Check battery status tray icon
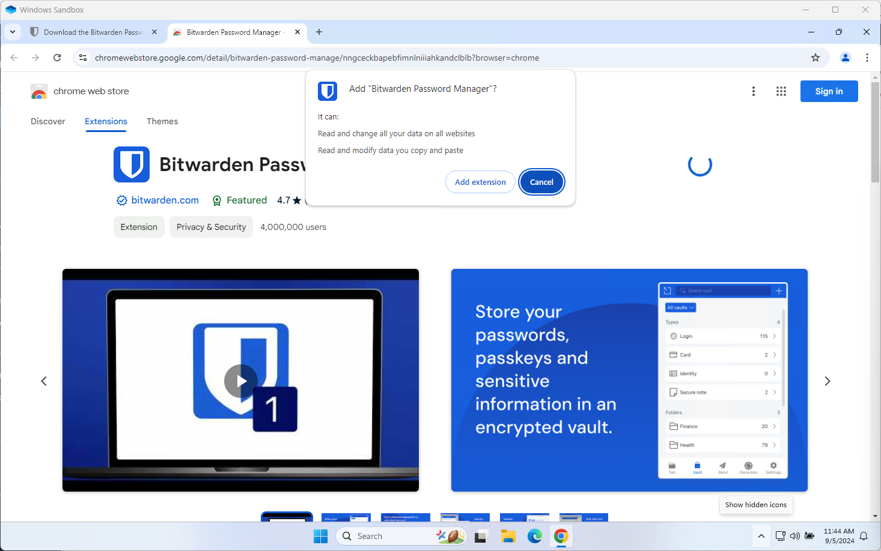This screenshot has height=551, width=881. coord(809,536)
